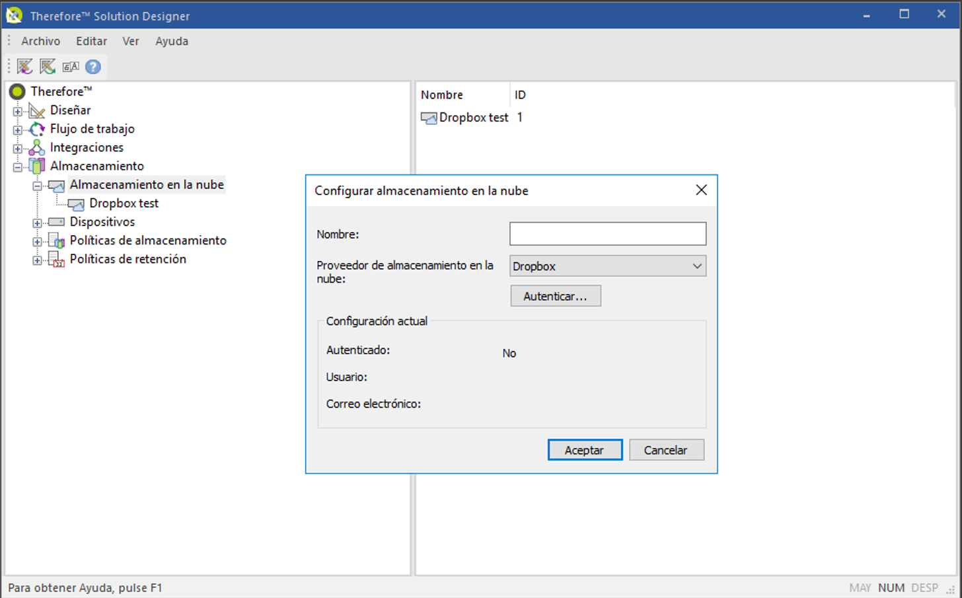Click the NUM status bar indicator
Screen dimensions: 962x598
pyautogui.click(x=891, y=587)
